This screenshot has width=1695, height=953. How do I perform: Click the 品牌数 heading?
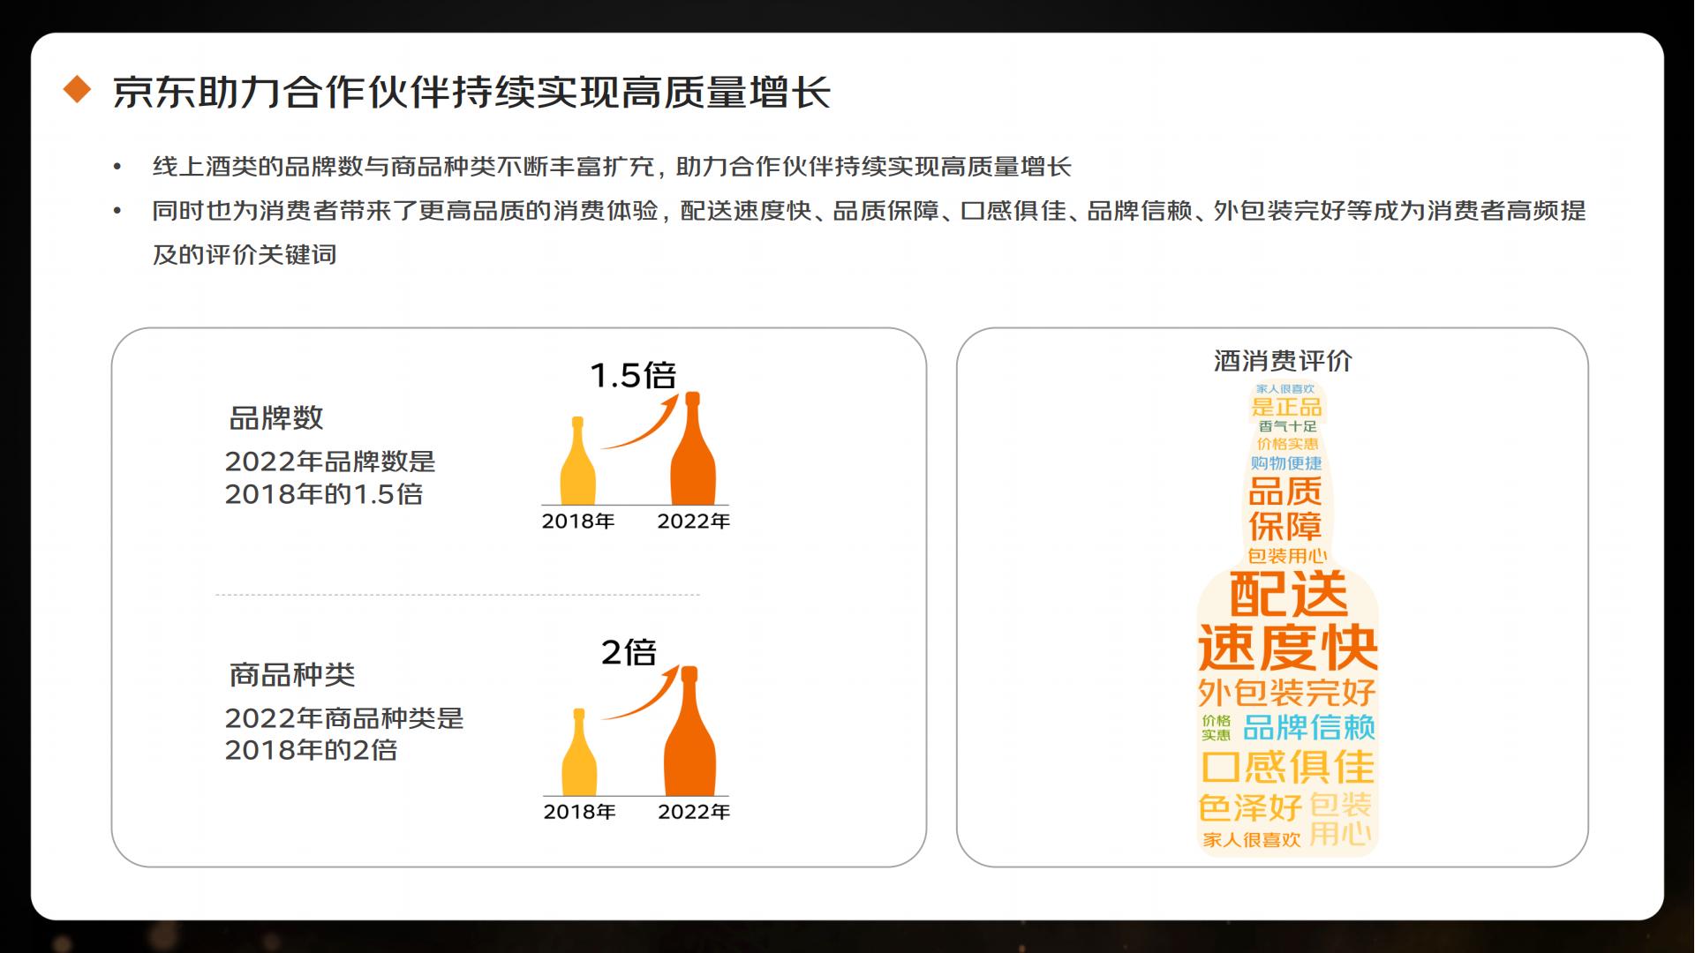click(276, 418)
